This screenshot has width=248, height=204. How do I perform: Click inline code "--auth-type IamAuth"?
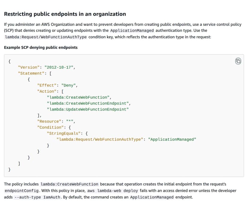click(37, 197)
